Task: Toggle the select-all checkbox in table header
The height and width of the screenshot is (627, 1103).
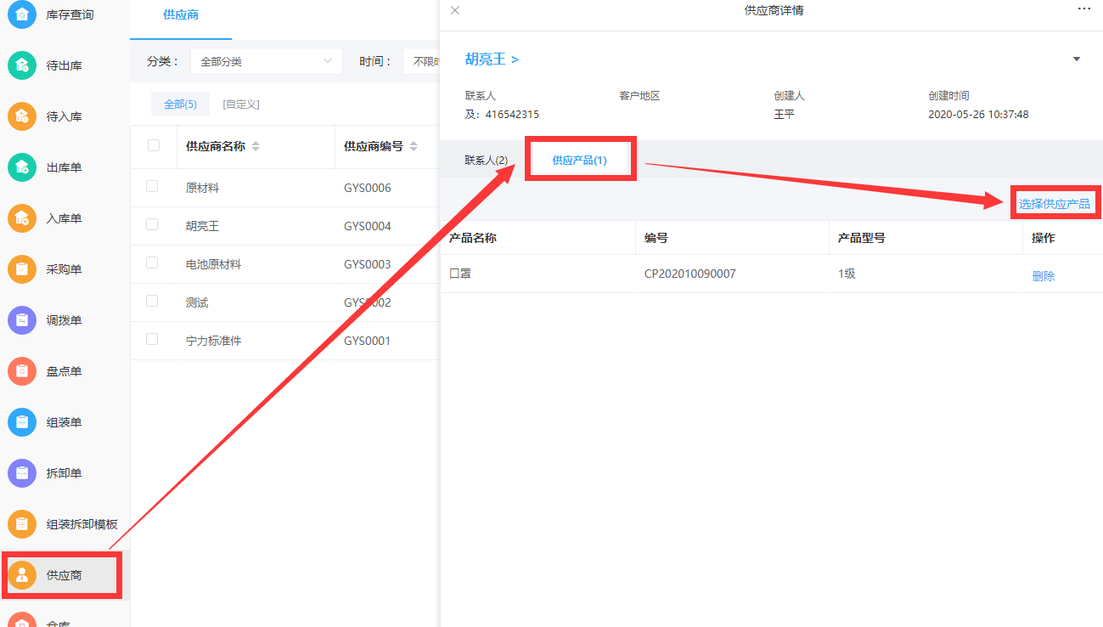Action: 154,145
